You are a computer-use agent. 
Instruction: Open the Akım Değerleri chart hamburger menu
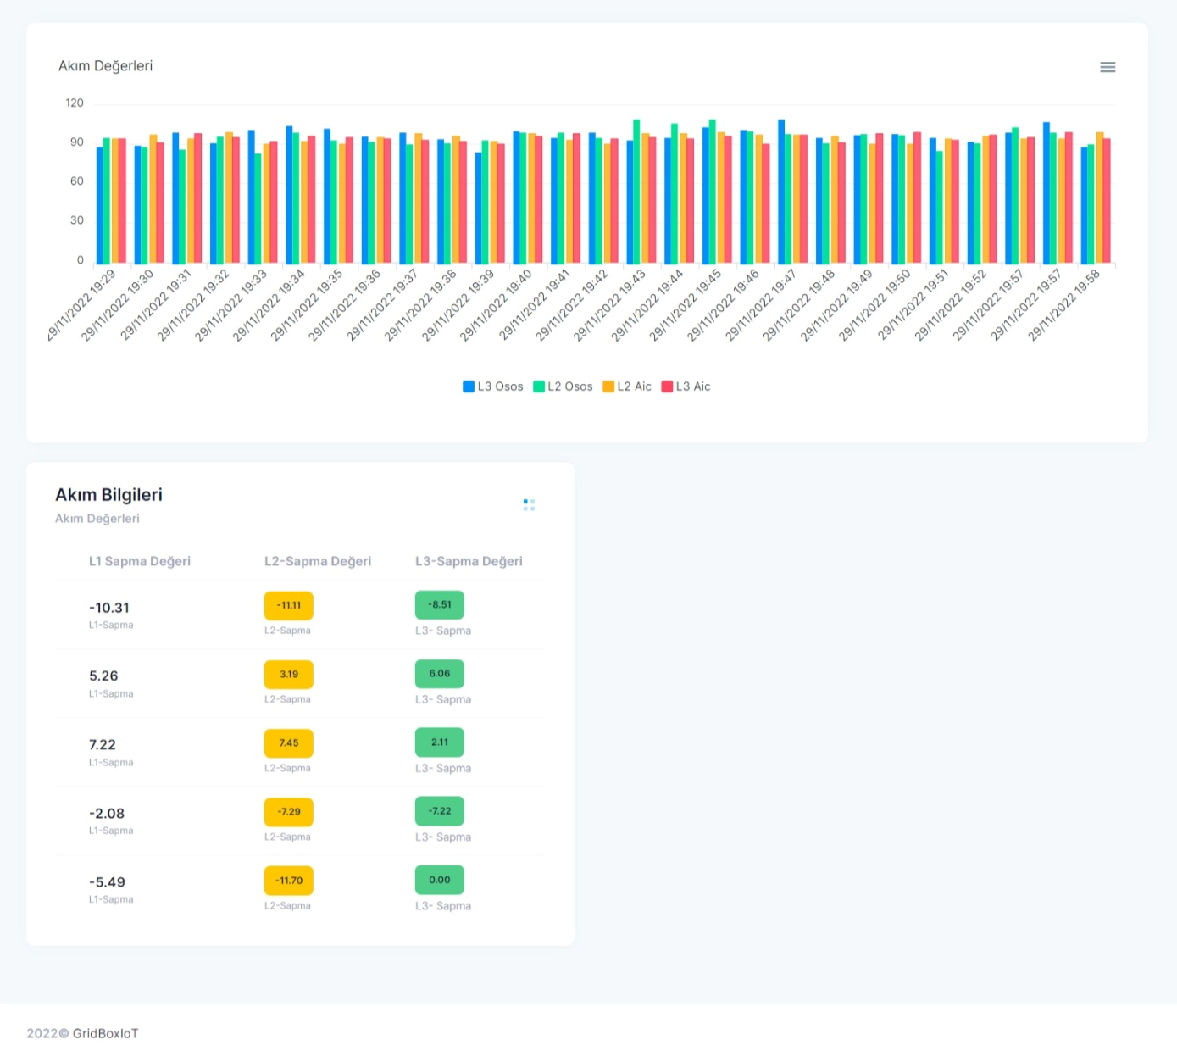point(1107,67)
